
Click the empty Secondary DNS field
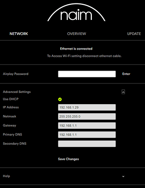click(87, 144)
